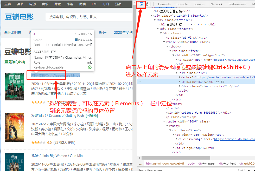Collapse the div class="pl2" node

(x=176, y=73)
